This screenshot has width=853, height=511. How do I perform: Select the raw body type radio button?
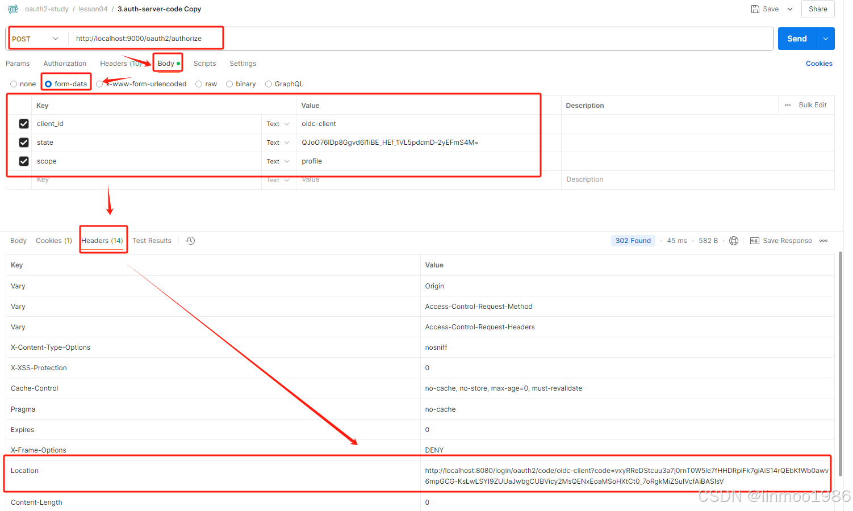[x=199, y=84]
